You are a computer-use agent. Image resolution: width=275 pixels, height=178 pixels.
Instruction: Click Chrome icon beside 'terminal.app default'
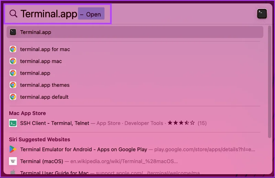pyautogui.click(x=13, y=97)
